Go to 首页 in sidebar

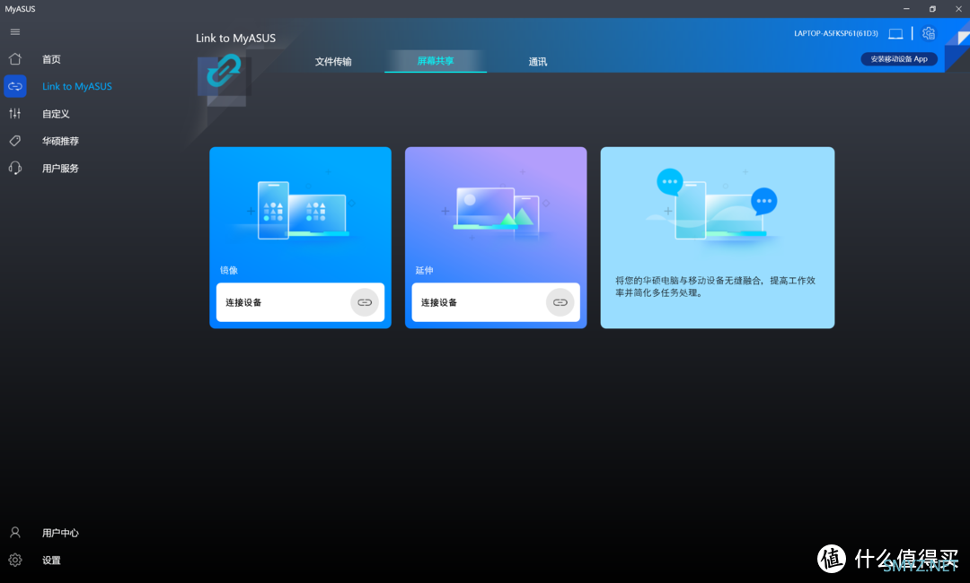tap(51, 58)
